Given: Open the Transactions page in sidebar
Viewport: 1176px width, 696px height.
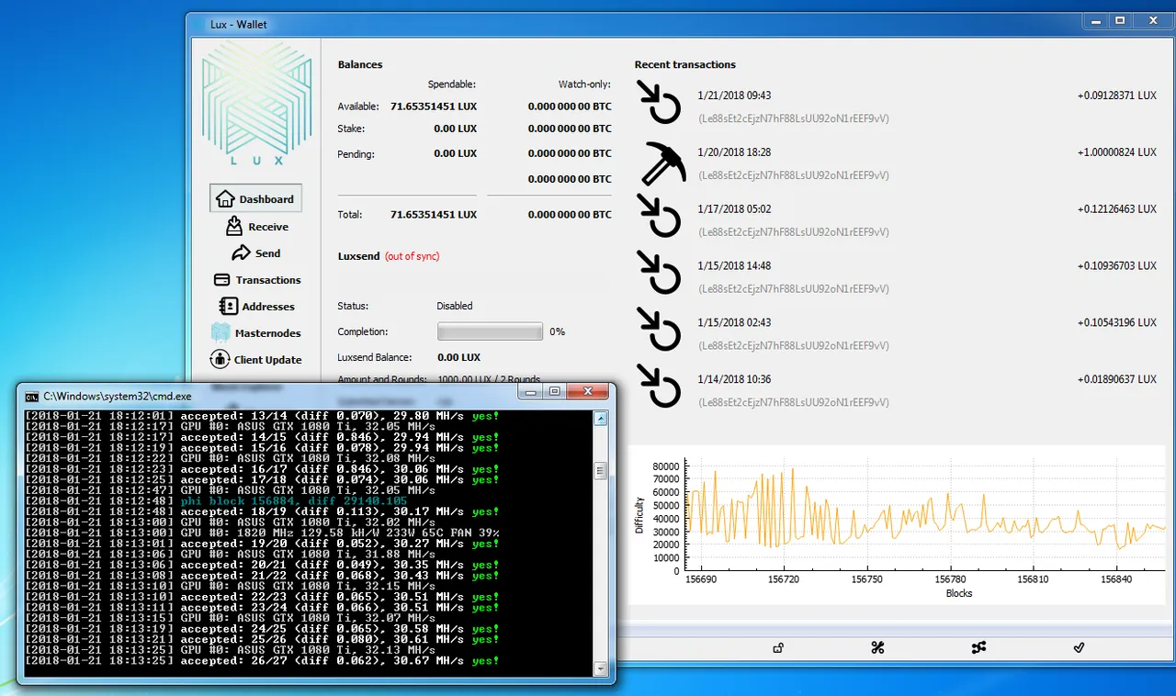Looking at the screenshot, I should pos(256,280).
